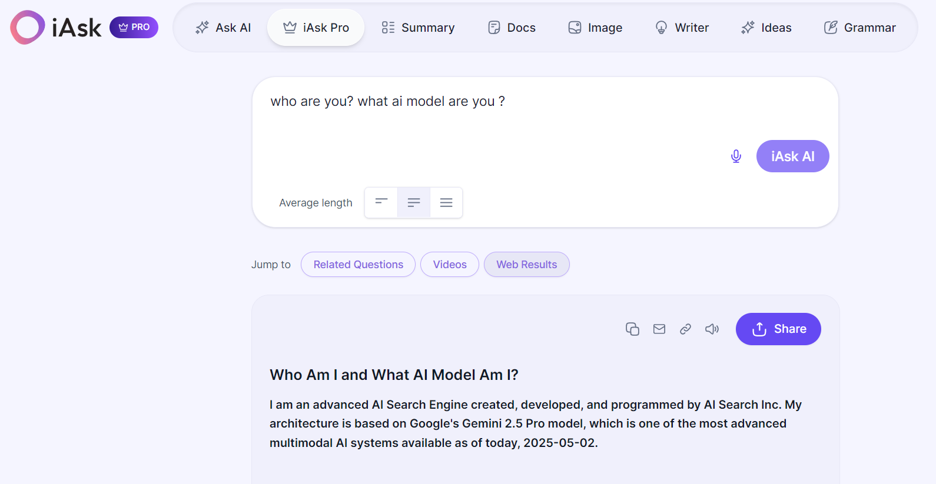Open the Image tab
The width and height of the screenshot is (936, 484).
[x=595, y=28]
